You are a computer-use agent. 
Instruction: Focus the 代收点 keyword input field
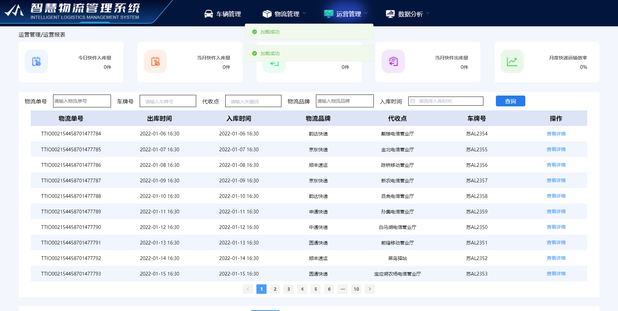253,101
